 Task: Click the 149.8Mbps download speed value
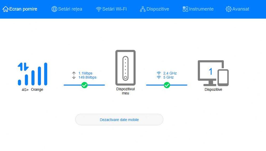[87, 77]
